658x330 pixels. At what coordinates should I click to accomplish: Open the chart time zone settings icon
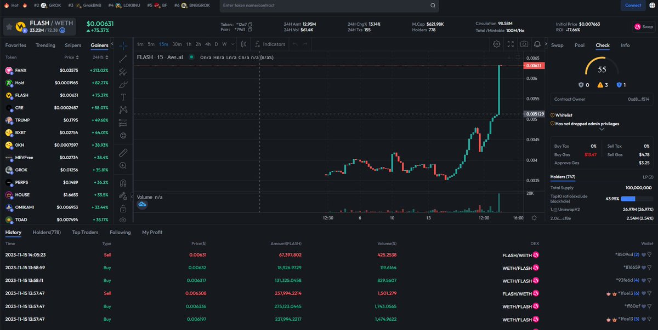click(535, 217)
